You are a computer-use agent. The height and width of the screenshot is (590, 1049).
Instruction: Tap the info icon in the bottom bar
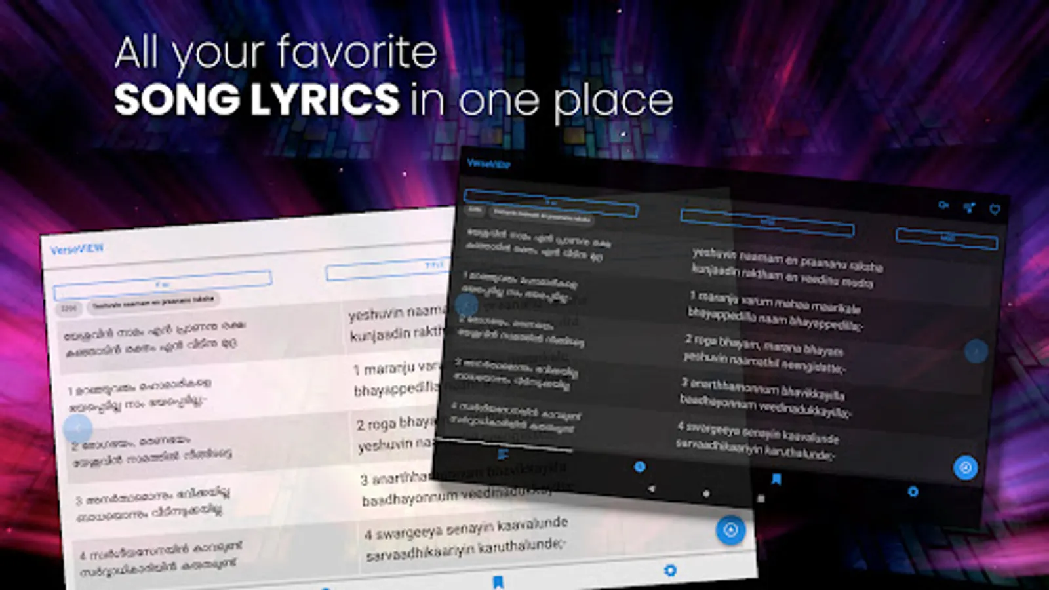(639, 465)
